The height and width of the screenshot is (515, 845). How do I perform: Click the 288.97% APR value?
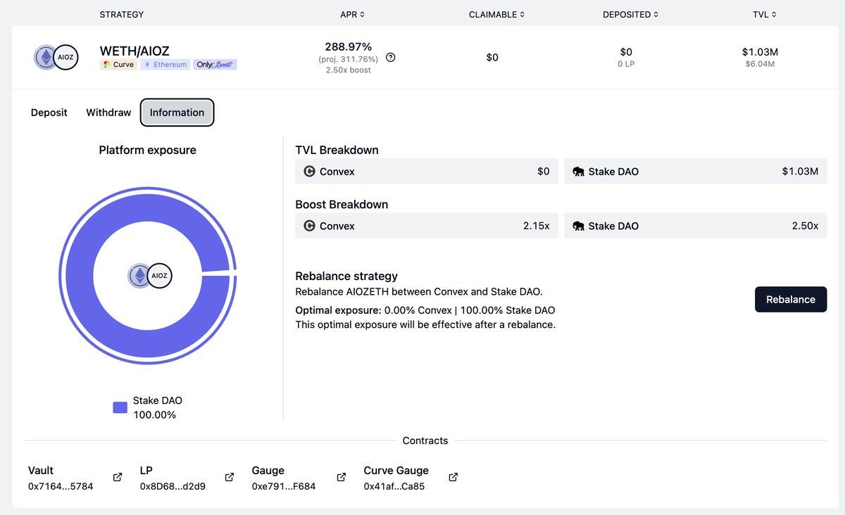tap(349, 46)
